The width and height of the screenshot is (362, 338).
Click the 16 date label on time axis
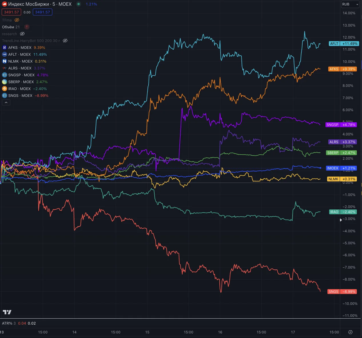220,332
